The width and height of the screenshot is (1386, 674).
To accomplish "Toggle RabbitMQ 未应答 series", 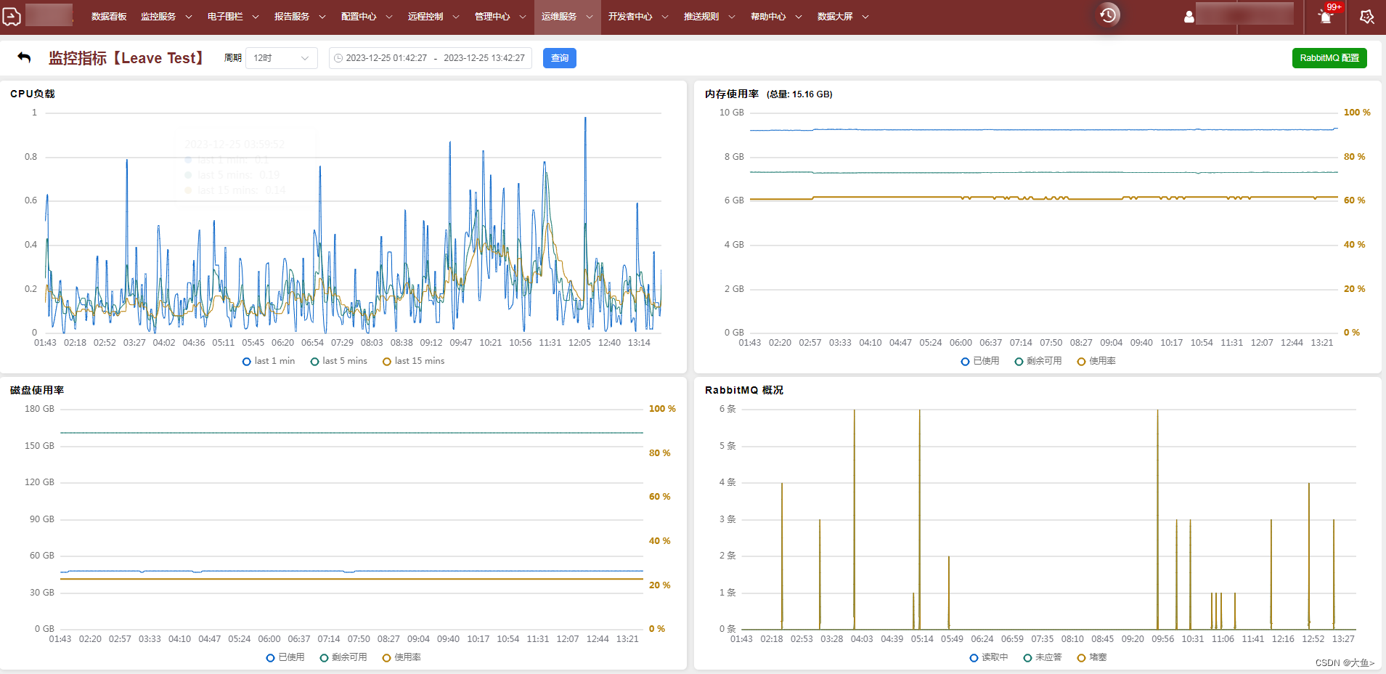I will pyautogui.click(x=1043, y=657).
